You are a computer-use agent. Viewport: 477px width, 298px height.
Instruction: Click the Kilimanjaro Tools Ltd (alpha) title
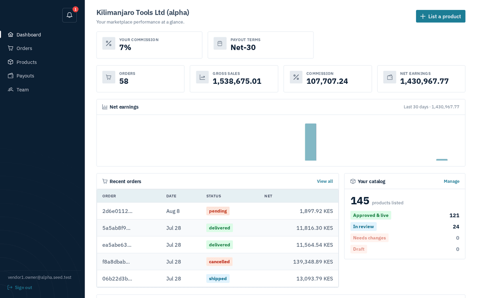click(x=143, y=12)
